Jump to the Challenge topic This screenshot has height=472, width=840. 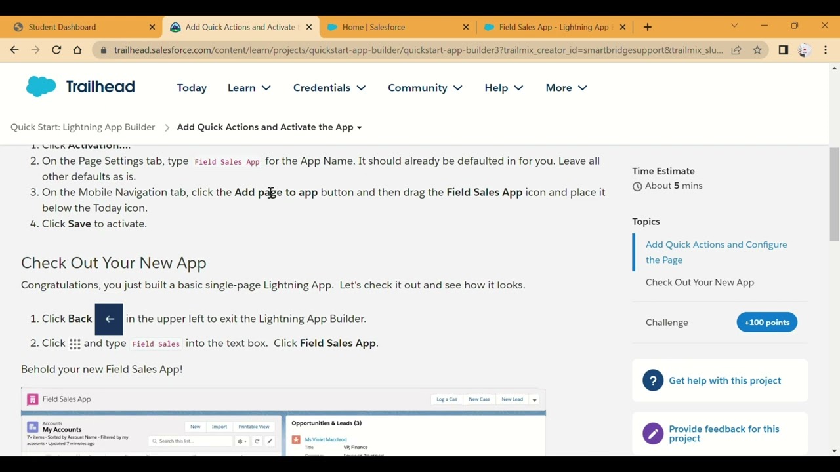pos(667,323)
